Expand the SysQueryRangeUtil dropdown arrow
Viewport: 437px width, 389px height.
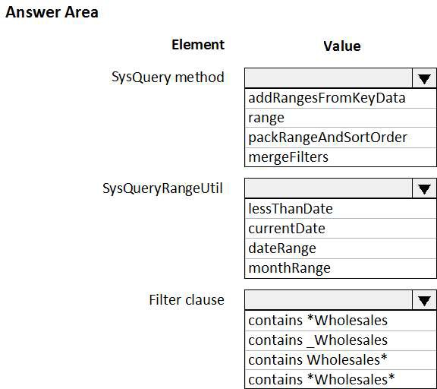[x=424, y=189]
